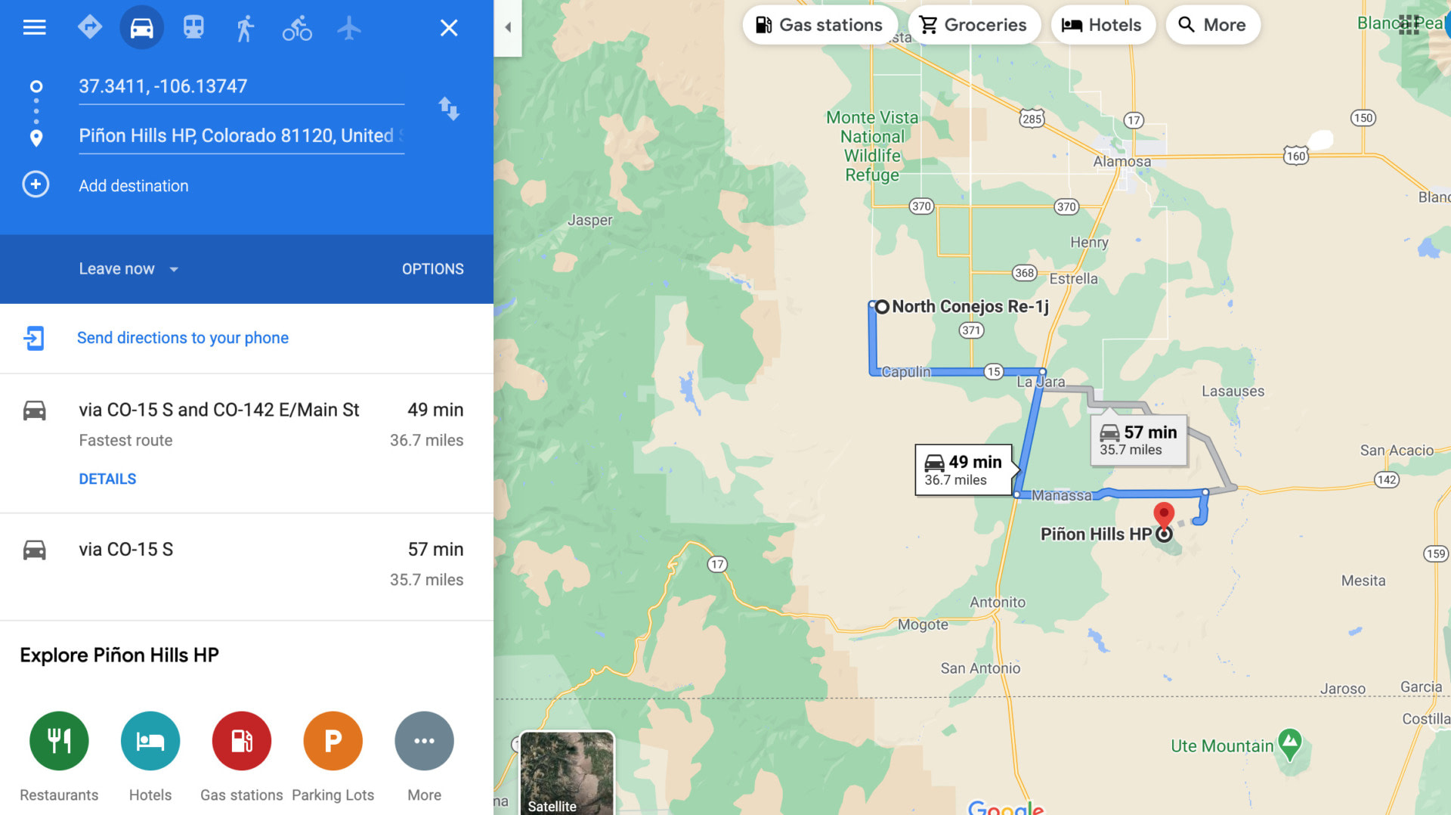
Task: Expand the Leave now dropdown
Action: coord(128,269)
